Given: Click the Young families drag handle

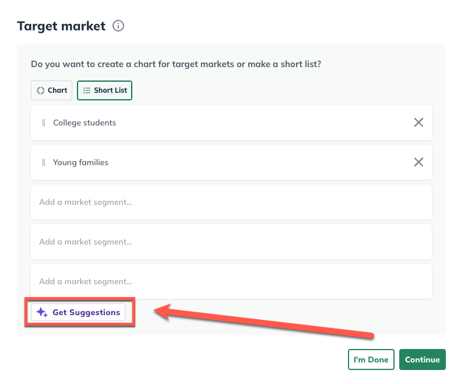Looking at the screenshot, I should click(44, 162).
